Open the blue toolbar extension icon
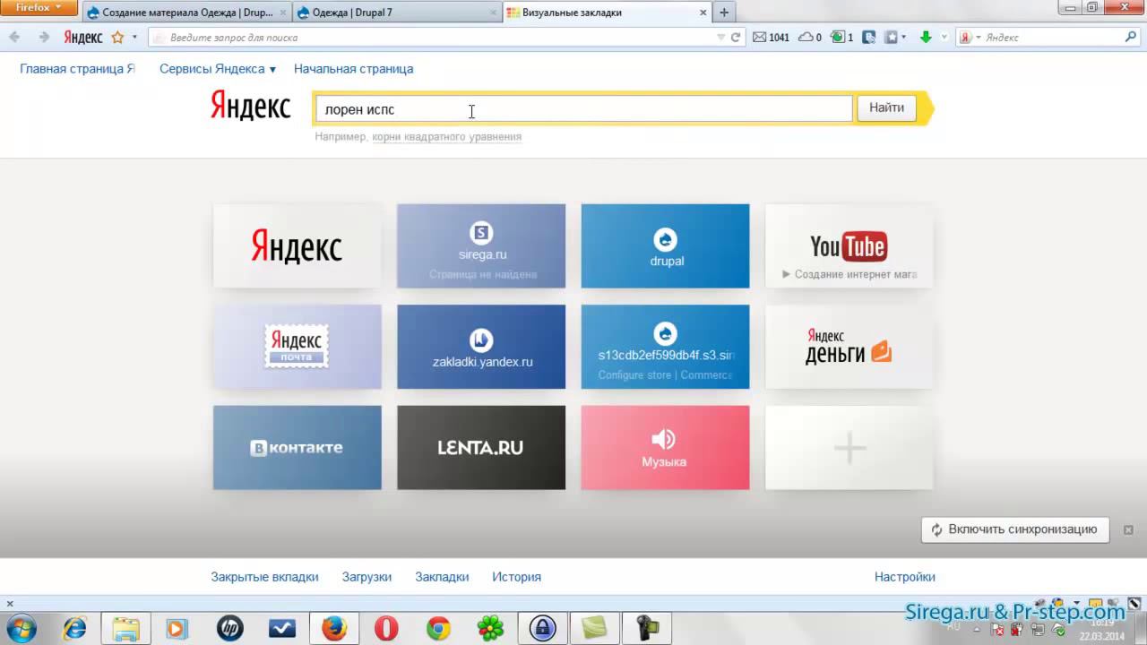The width and height of the screenshot is (1147, 645). coord(869,38)
